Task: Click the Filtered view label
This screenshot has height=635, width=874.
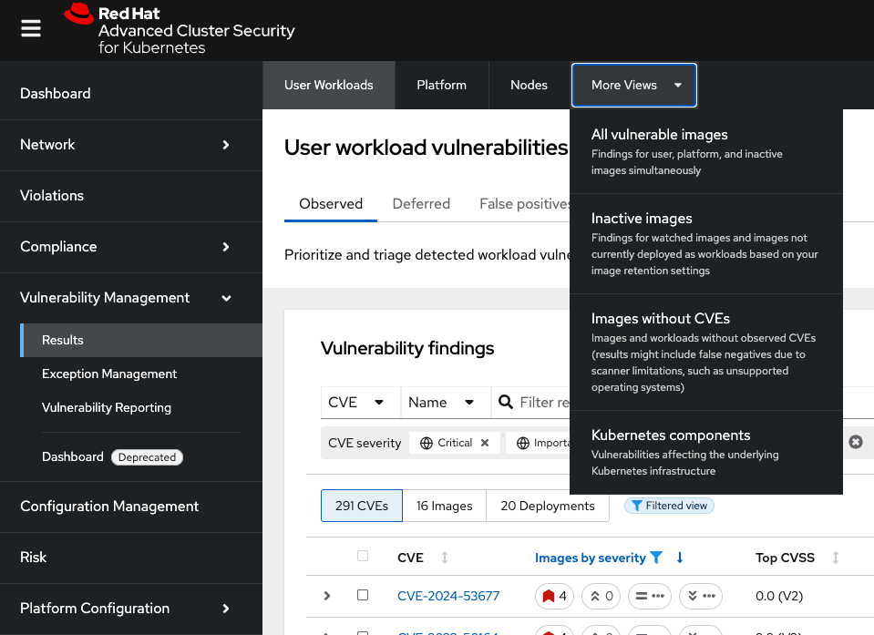Action: point(670,506)
